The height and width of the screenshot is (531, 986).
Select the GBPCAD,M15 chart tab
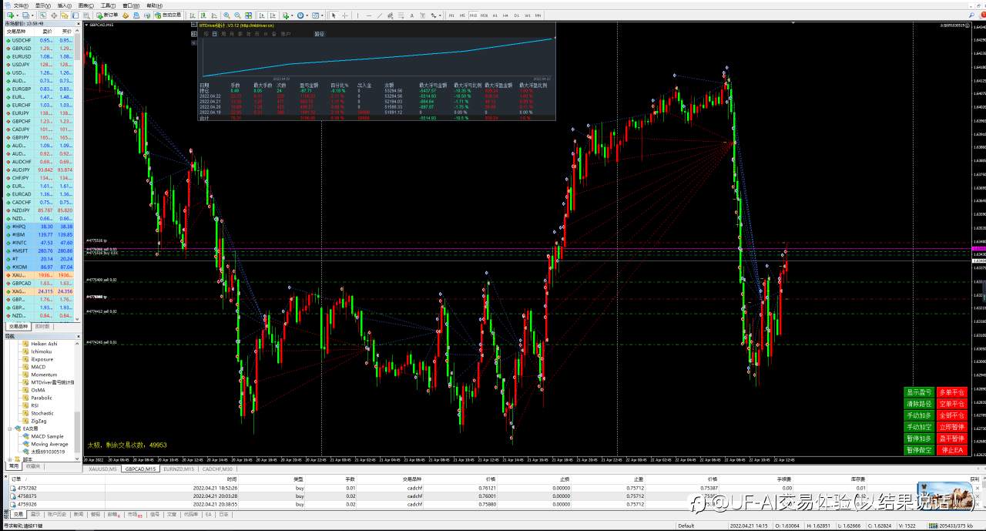(x=140, y=469)
